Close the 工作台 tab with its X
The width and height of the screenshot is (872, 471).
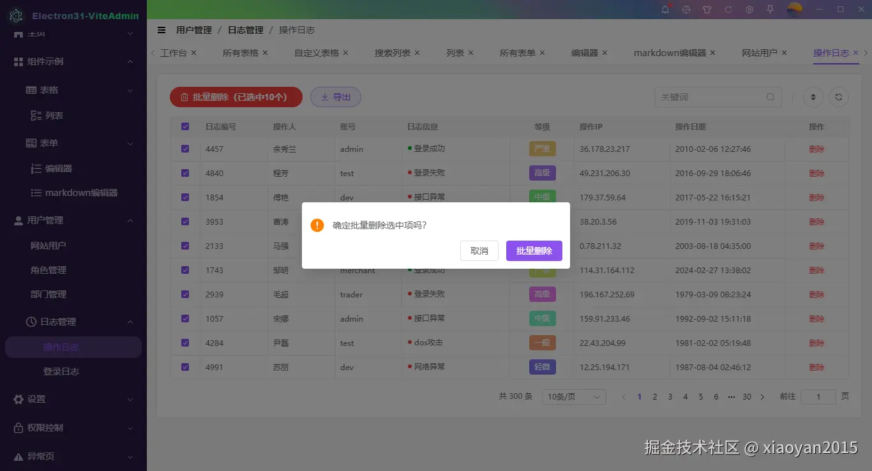coord(194,52)
